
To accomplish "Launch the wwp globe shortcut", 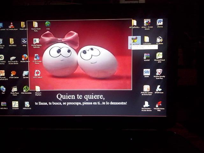I will pos(48,25).
